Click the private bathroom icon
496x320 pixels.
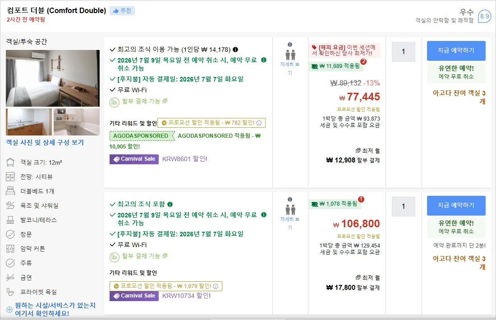[10, 292]
